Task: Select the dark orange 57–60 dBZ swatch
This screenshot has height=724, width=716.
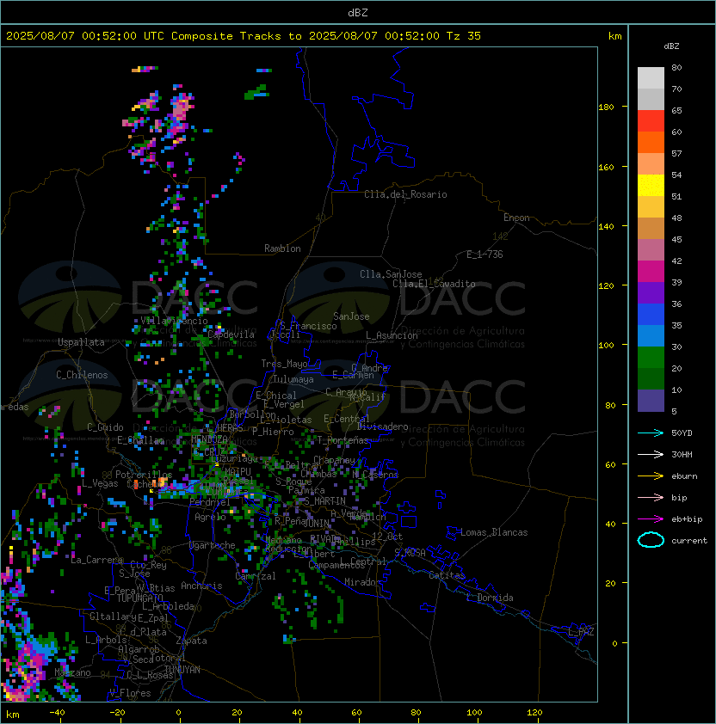Action: (651, 142)
